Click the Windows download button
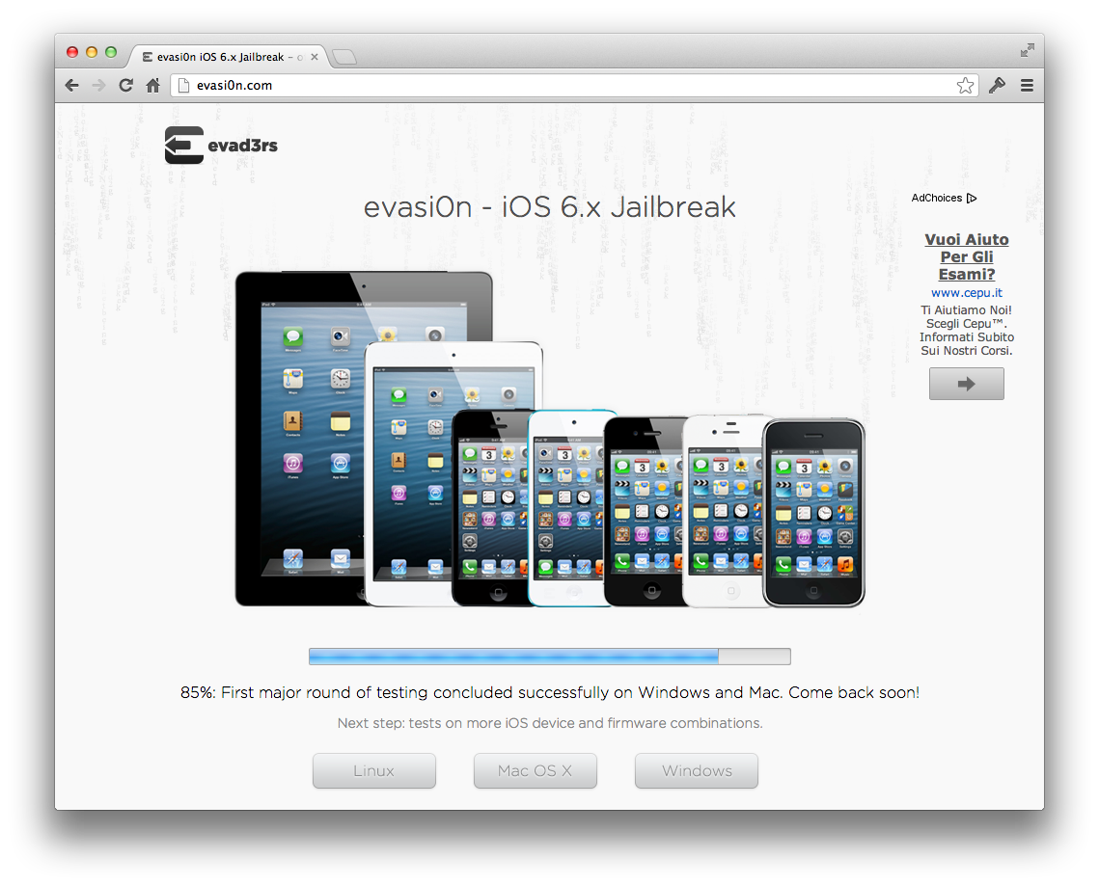 696,771
